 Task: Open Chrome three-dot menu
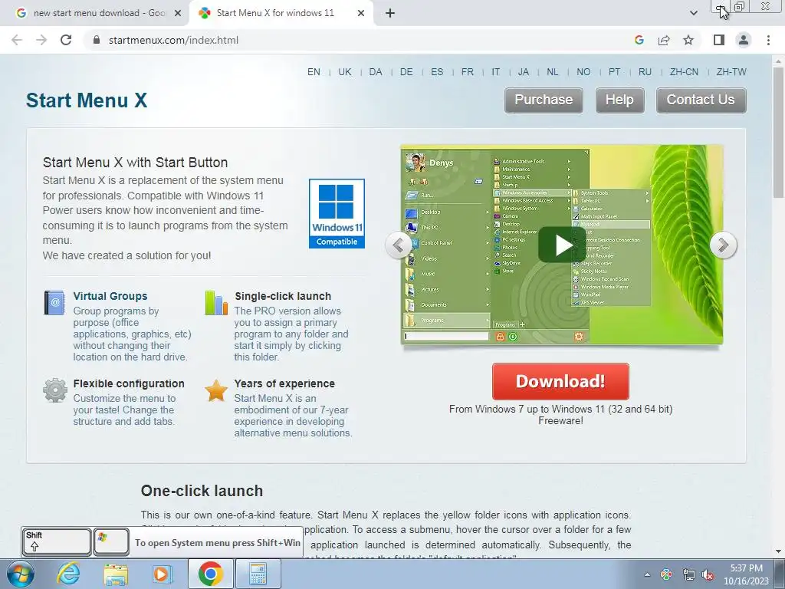coord(768,40)
